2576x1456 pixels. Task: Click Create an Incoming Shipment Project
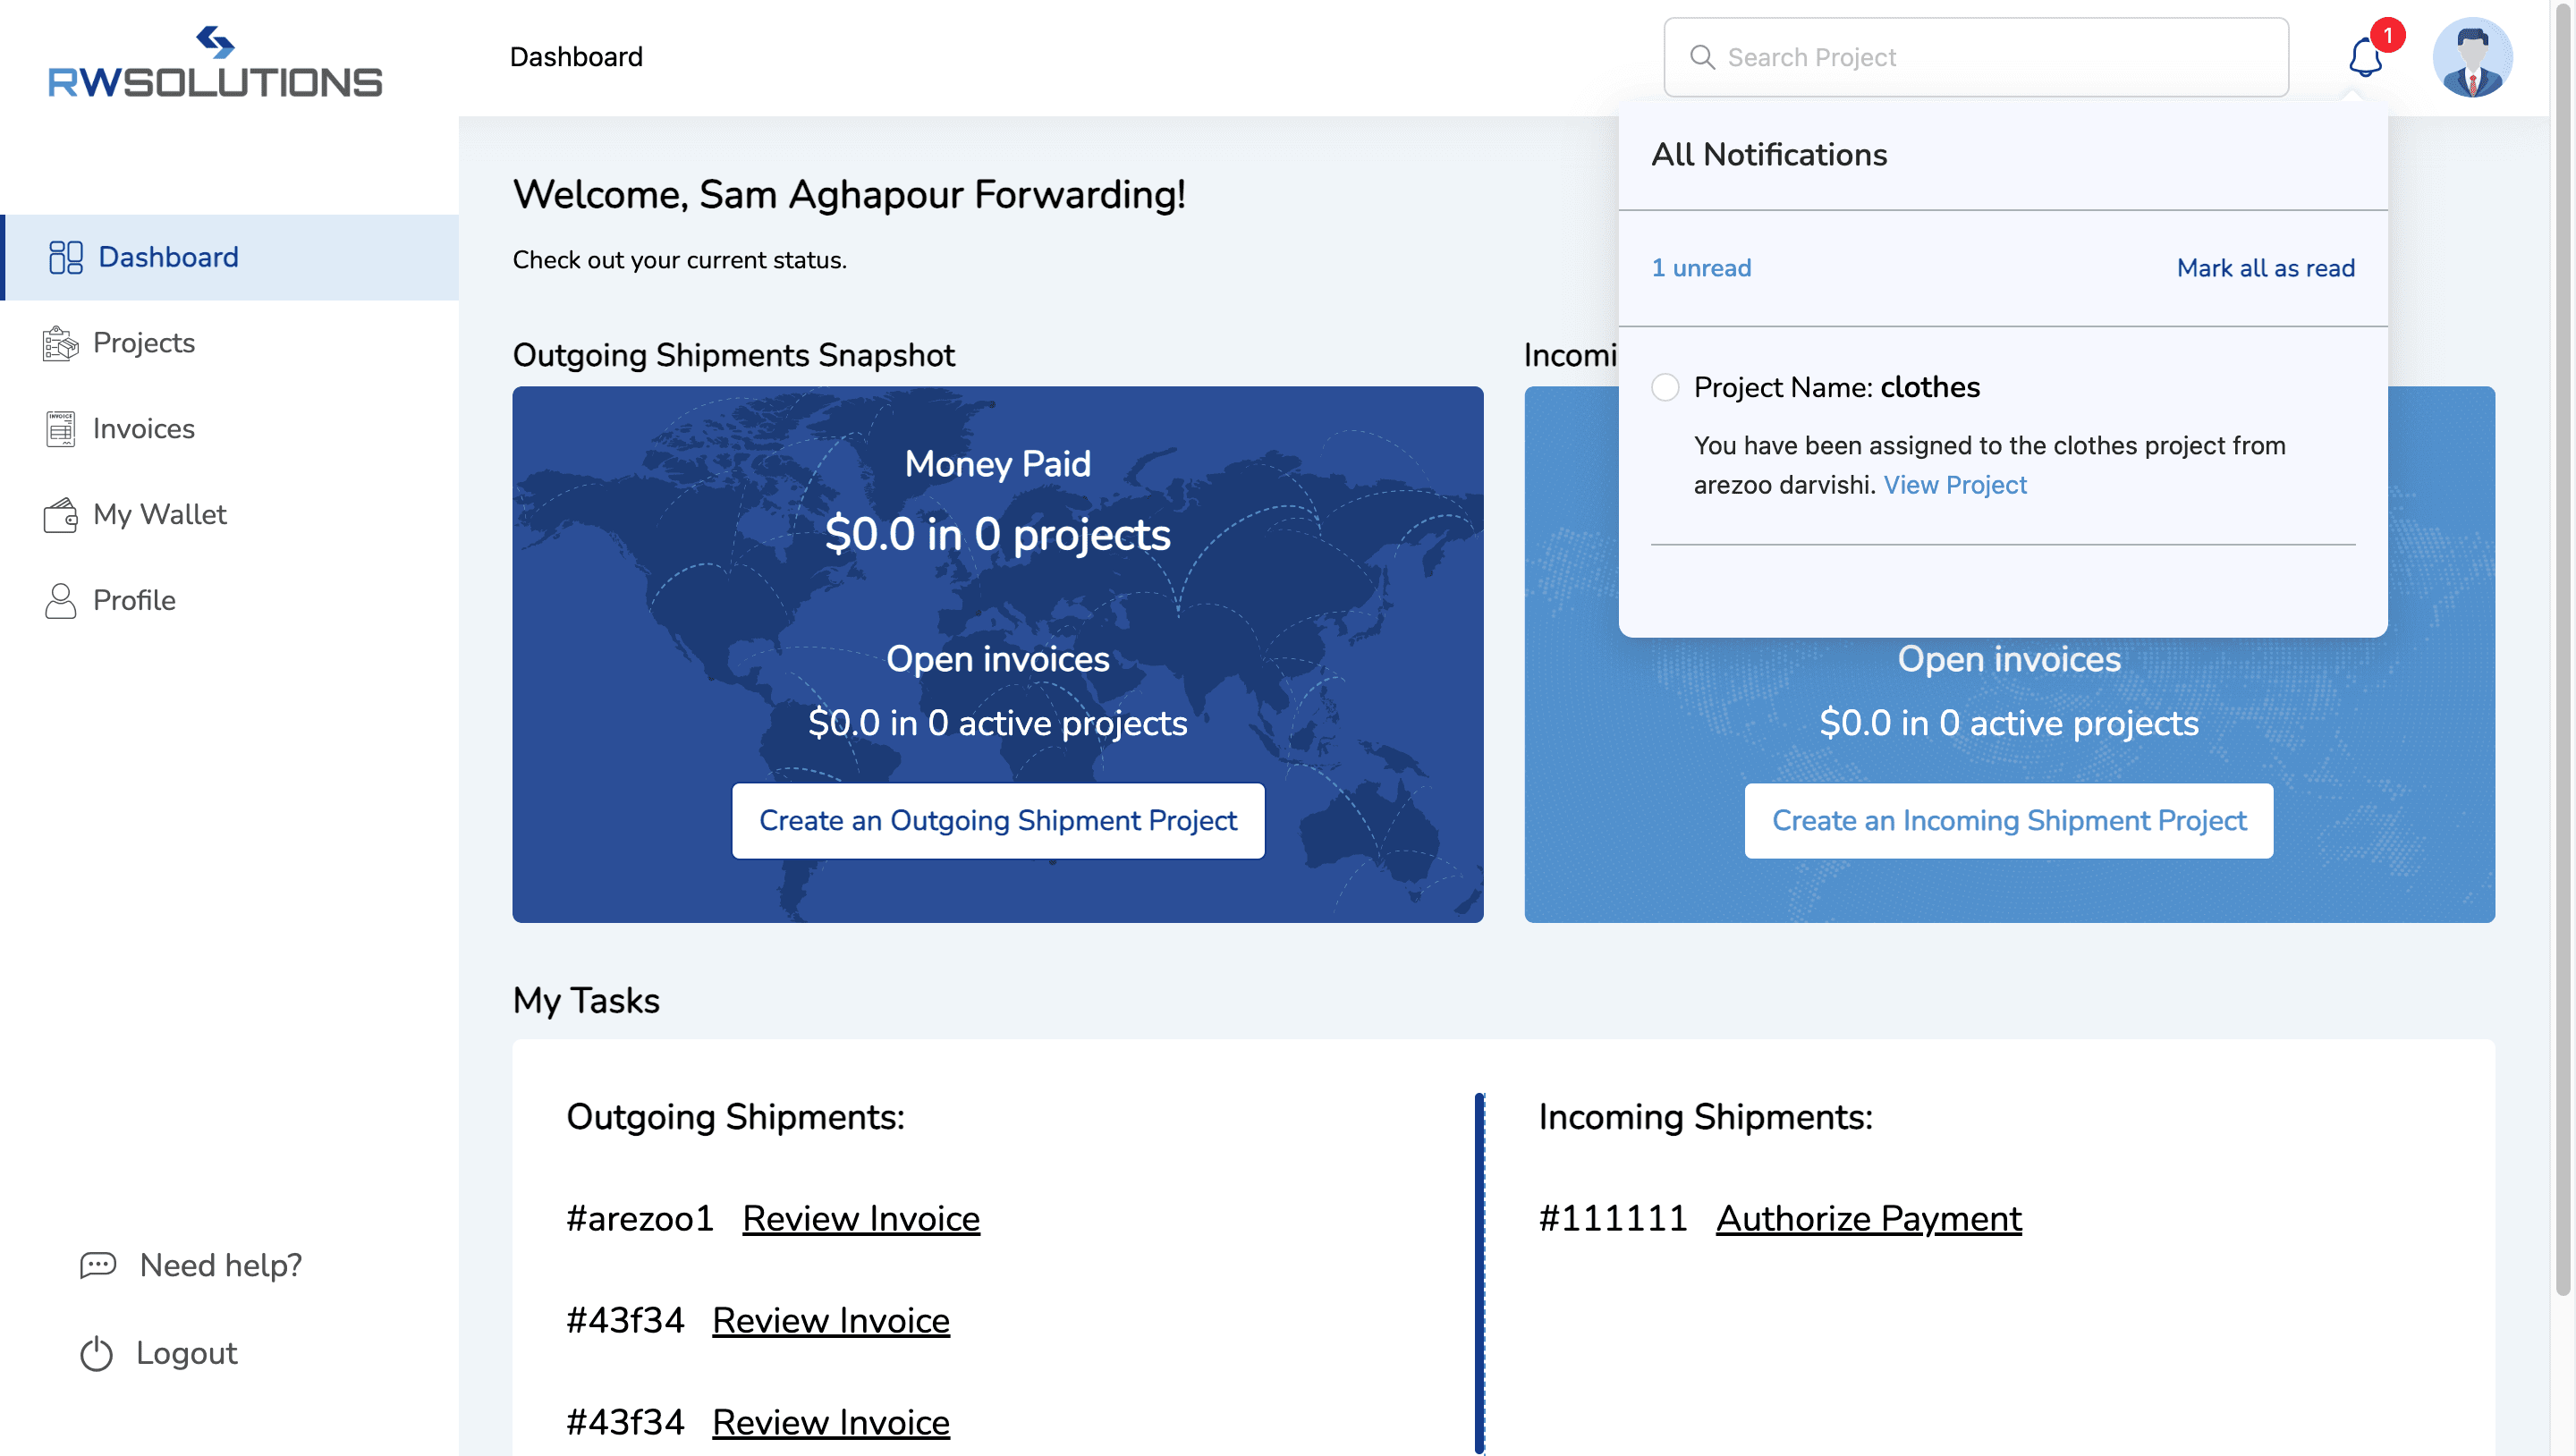pos(2008,820)
